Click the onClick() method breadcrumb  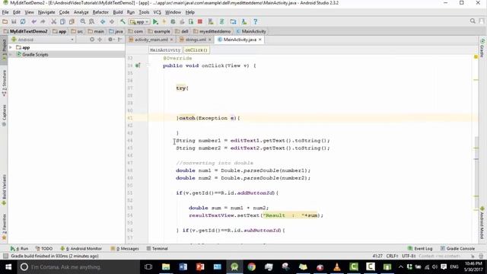point(196,50)
